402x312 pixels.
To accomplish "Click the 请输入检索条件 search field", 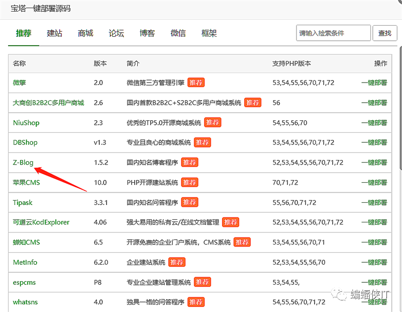I will coord(333,33).
